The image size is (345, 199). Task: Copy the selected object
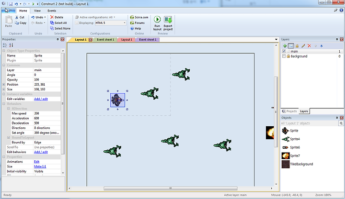pyautogui.click(x=21, y=23)
